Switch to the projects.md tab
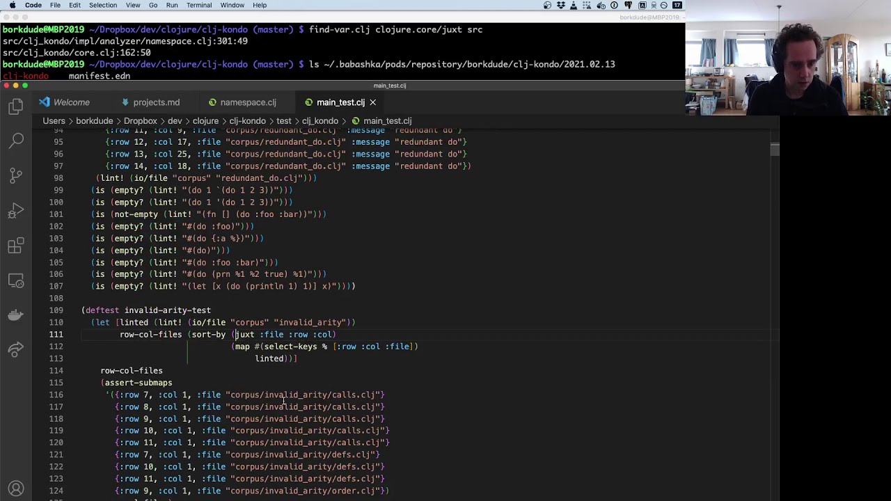 coord(150,102)
